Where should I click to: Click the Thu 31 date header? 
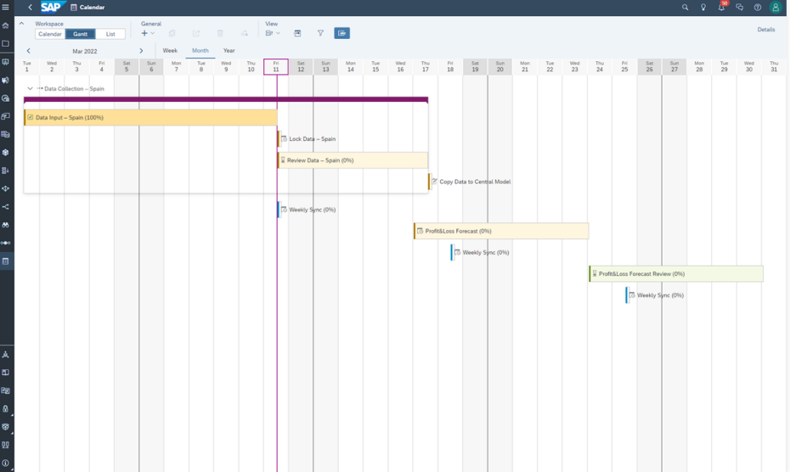point(774,66)
